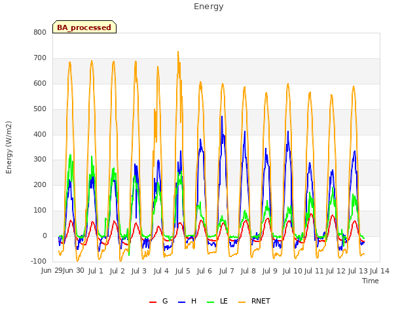Click the Jul 3 x-axis label
Screen dimensions: 419x314
point(139,271)
